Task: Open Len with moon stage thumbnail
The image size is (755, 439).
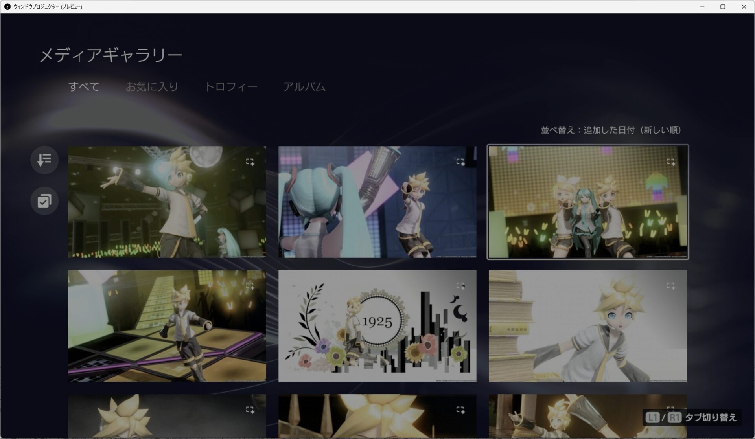Action: [x=167, y=202]
